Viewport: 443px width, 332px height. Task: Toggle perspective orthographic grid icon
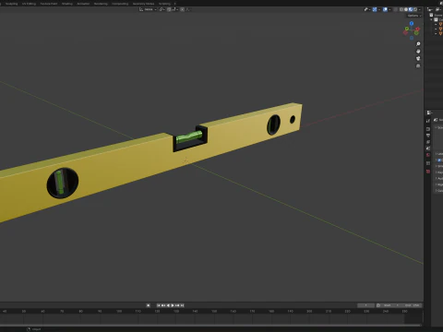coord(418,65)
